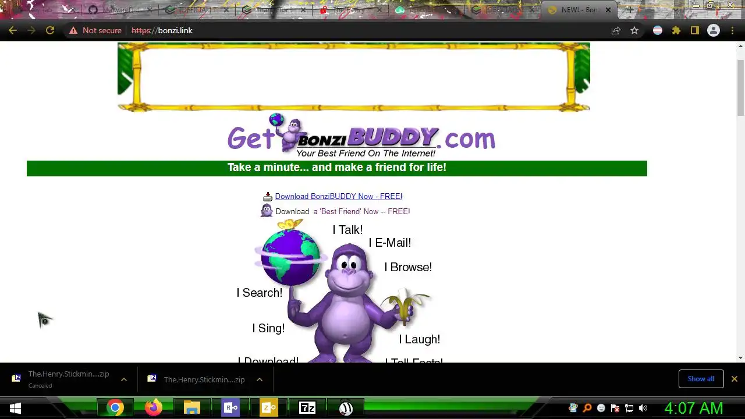Image resolution: width=745 pixels, height=419 pixels.
Task: Click the orange magnifier tray icon
Action: [x=587, y=408]
